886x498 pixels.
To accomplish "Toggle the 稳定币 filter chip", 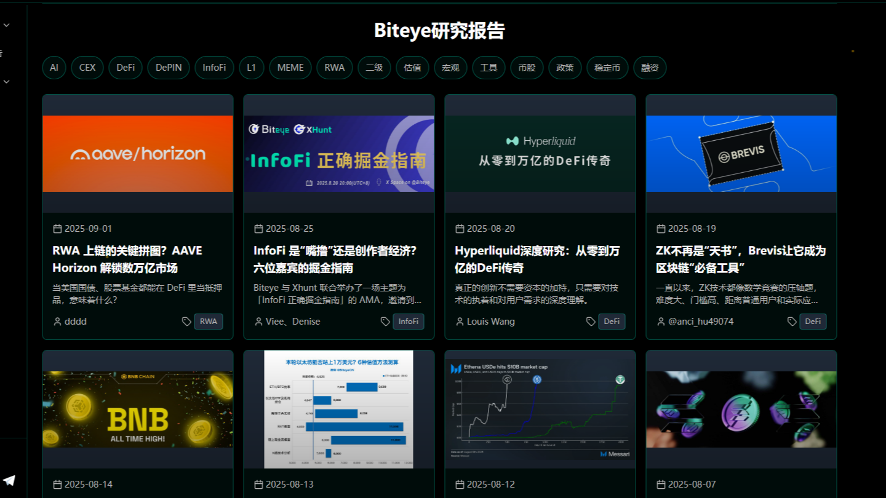I will click(x=607, y=68).
